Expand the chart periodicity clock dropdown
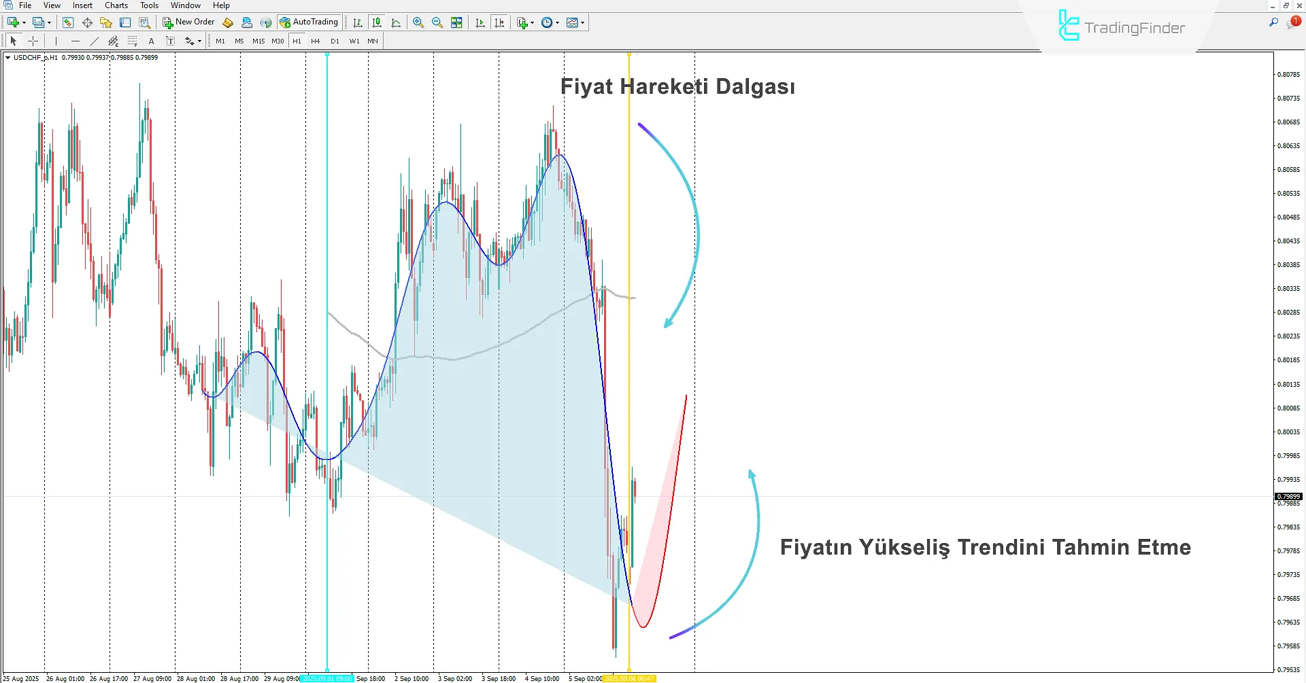 coord(557,22)
